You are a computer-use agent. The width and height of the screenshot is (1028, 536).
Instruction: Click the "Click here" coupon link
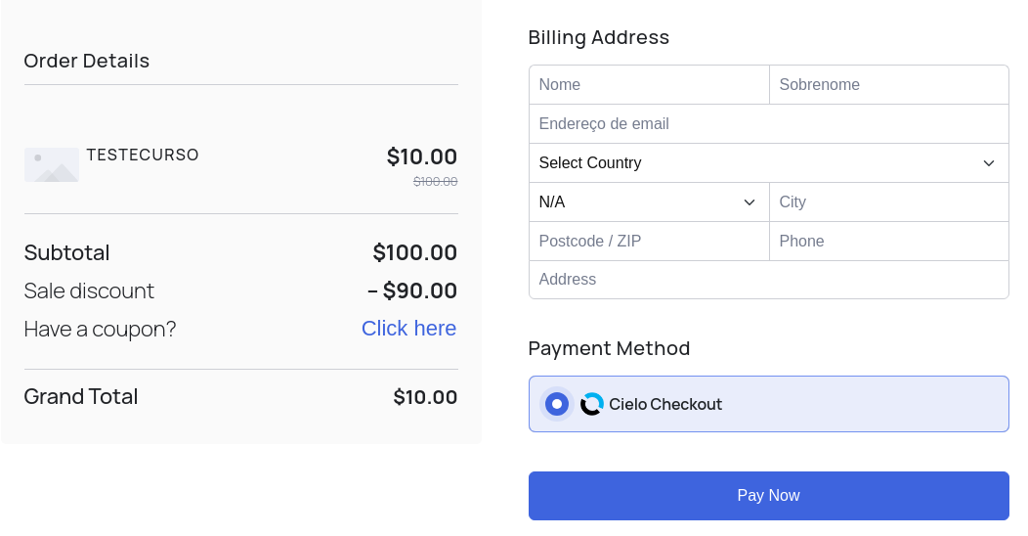pyautogui.click(x=408, y=329)
